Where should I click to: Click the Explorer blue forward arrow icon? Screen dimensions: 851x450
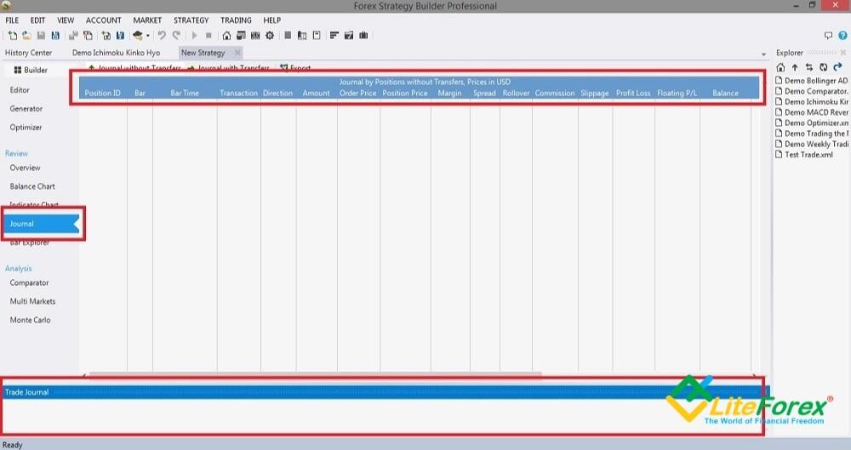point(837,67)
